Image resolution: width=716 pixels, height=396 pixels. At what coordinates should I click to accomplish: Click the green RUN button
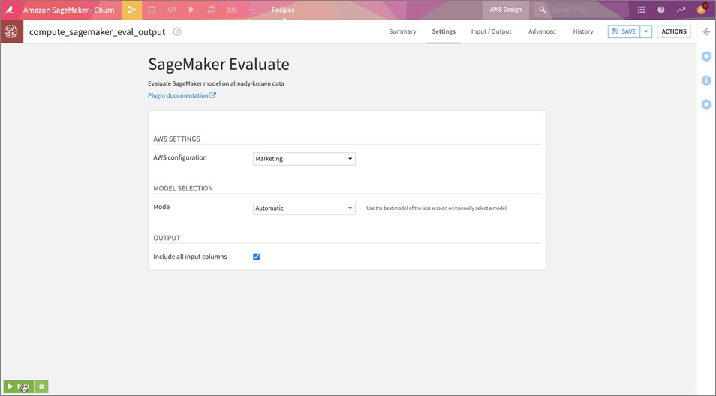(x=18, y=386)
